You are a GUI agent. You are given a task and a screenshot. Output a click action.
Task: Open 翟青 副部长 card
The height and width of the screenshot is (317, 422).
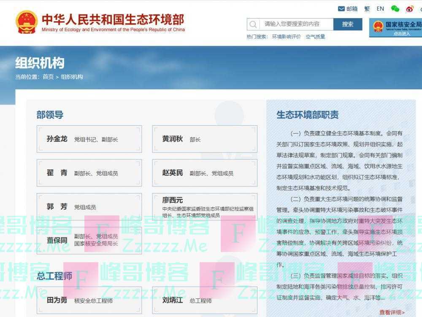click(x=89, y=173)
